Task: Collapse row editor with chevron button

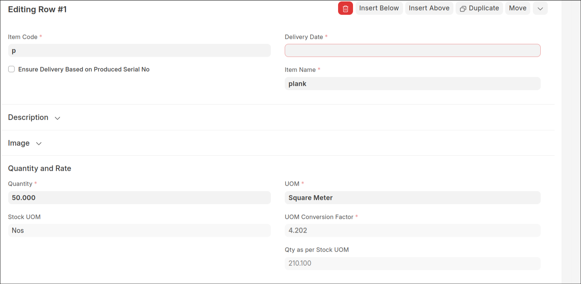Action: [540, 8]
